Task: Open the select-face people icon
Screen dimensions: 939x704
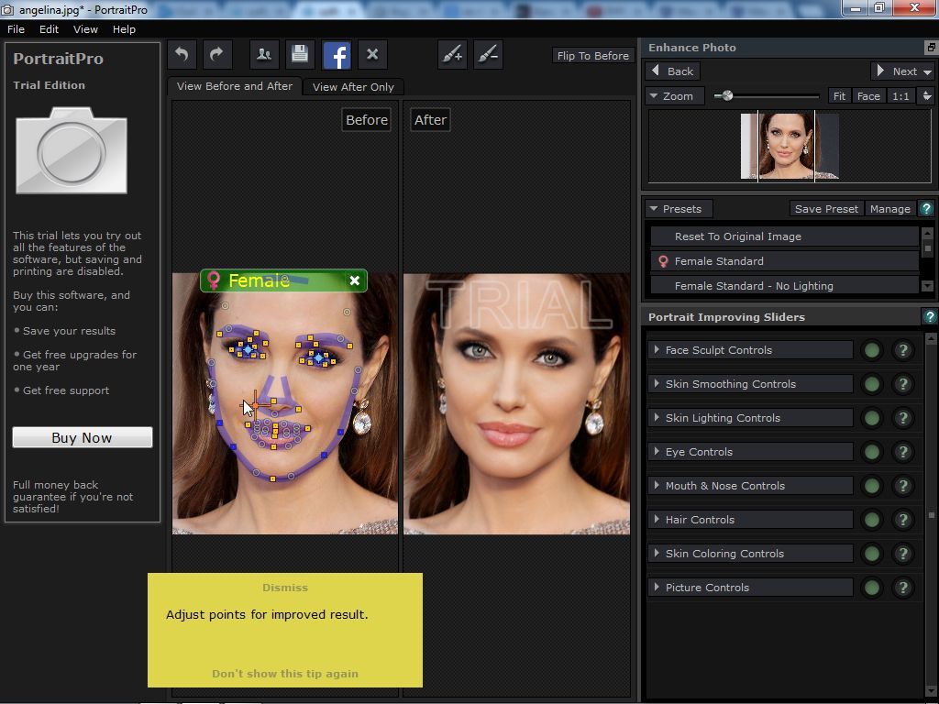Action: [263, 55]
